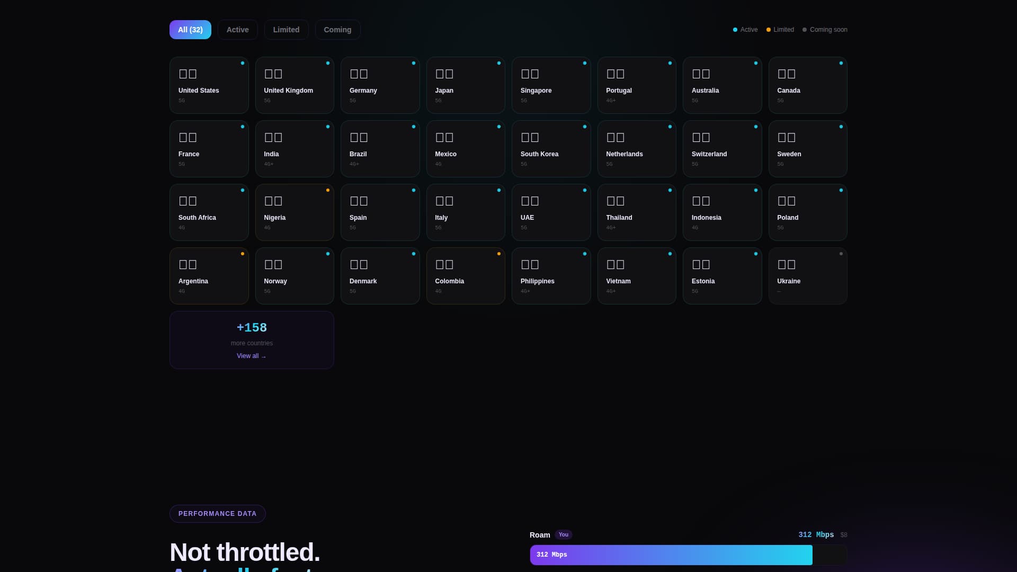Click the Estonia country name
The image size is (1017, 572).
pos(703,281)
